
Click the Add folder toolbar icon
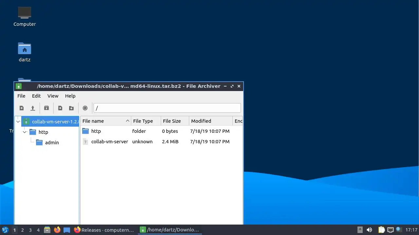(x=71, y=108)
